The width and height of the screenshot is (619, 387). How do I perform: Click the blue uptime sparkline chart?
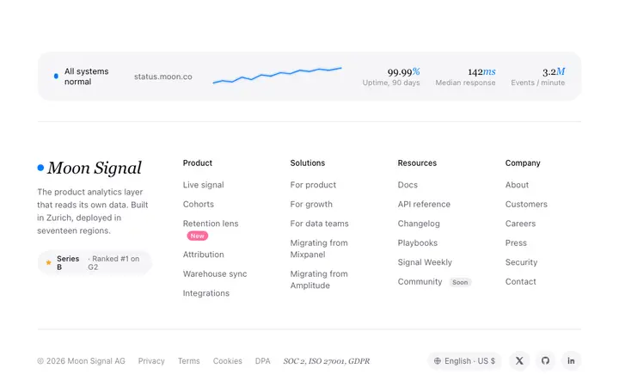(x=277, y=76)
